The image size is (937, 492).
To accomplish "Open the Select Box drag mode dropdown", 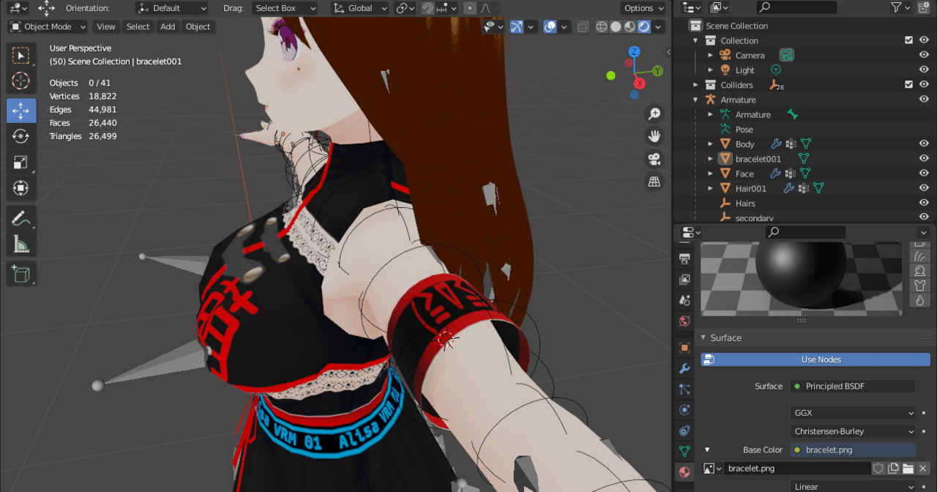I will [x=285, y=8].
